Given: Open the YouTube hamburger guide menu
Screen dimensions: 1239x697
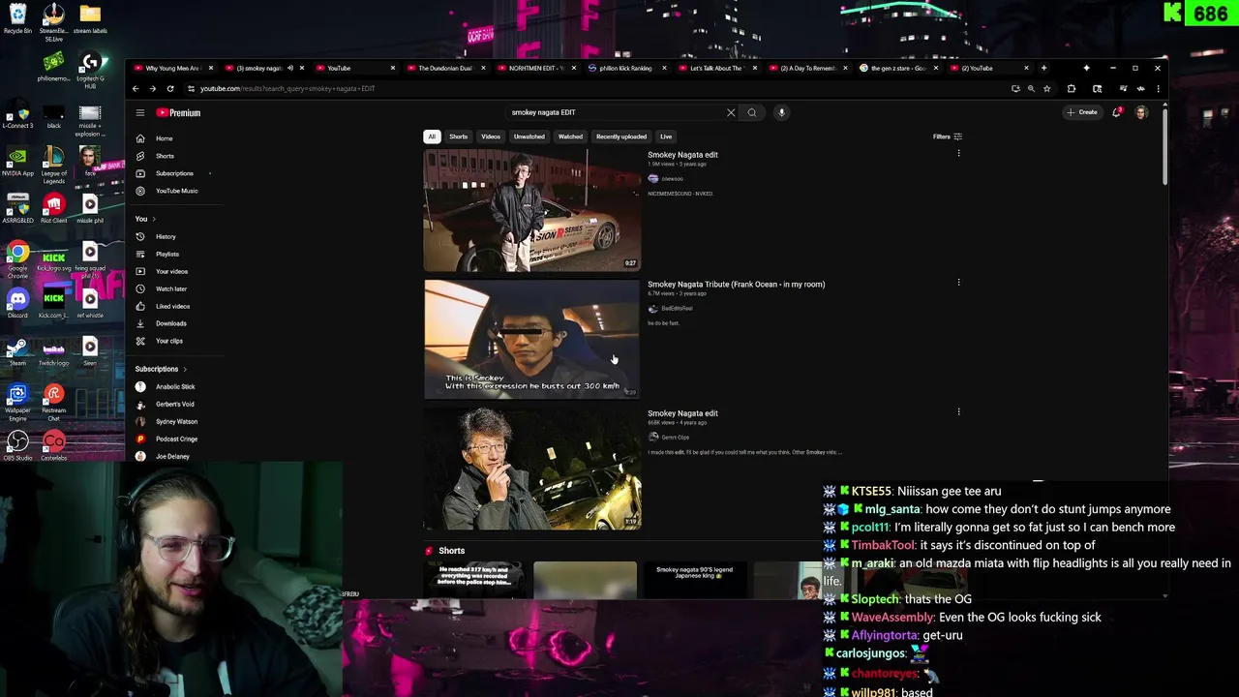Looking at the screenshot, I should pyautogui.click(x=140, y=112).
